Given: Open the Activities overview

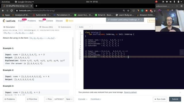Looking at the screenshot, I should tap(6, 2).
